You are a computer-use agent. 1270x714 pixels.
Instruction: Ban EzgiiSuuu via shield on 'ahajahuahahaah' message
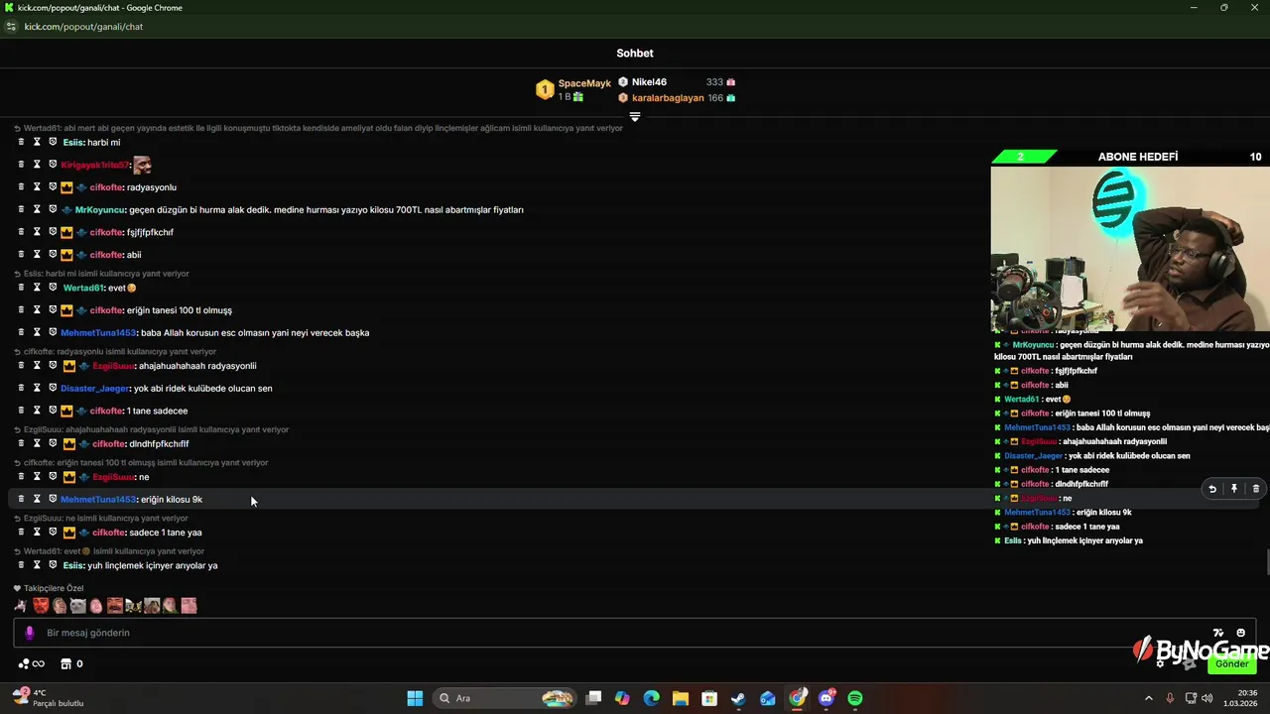click(53, 366)
